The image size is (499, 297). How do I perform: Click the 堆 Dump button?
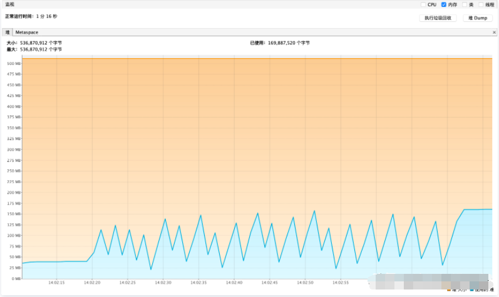coord(478,18)
